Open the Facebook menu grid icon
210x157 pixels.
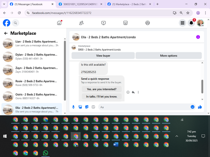(182, 23)
